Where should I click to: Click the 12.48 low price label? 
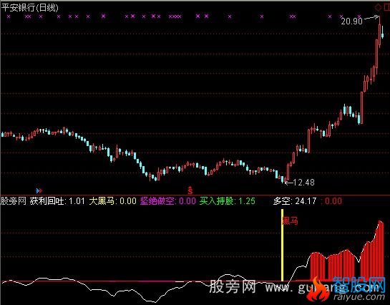point(303,183)
